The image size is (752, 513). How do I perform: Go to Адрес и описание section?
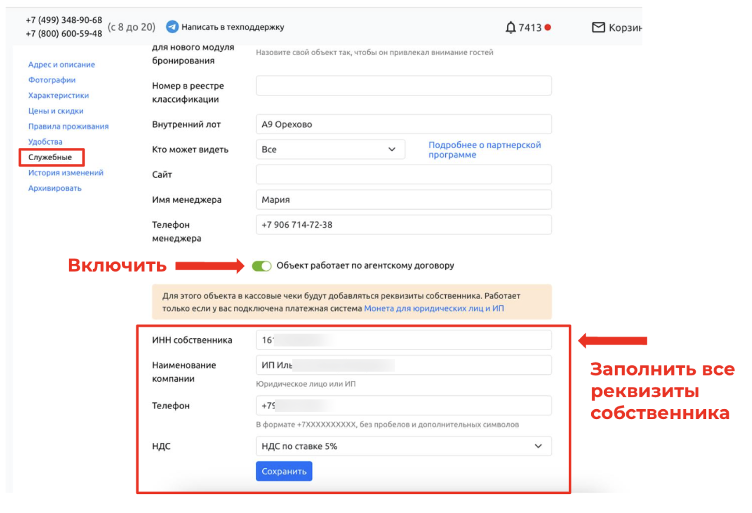(62, 65)
